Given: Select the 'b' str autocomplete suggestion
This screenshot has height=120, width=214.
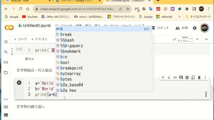Looking at the screenshot, I should click(104, 29).
